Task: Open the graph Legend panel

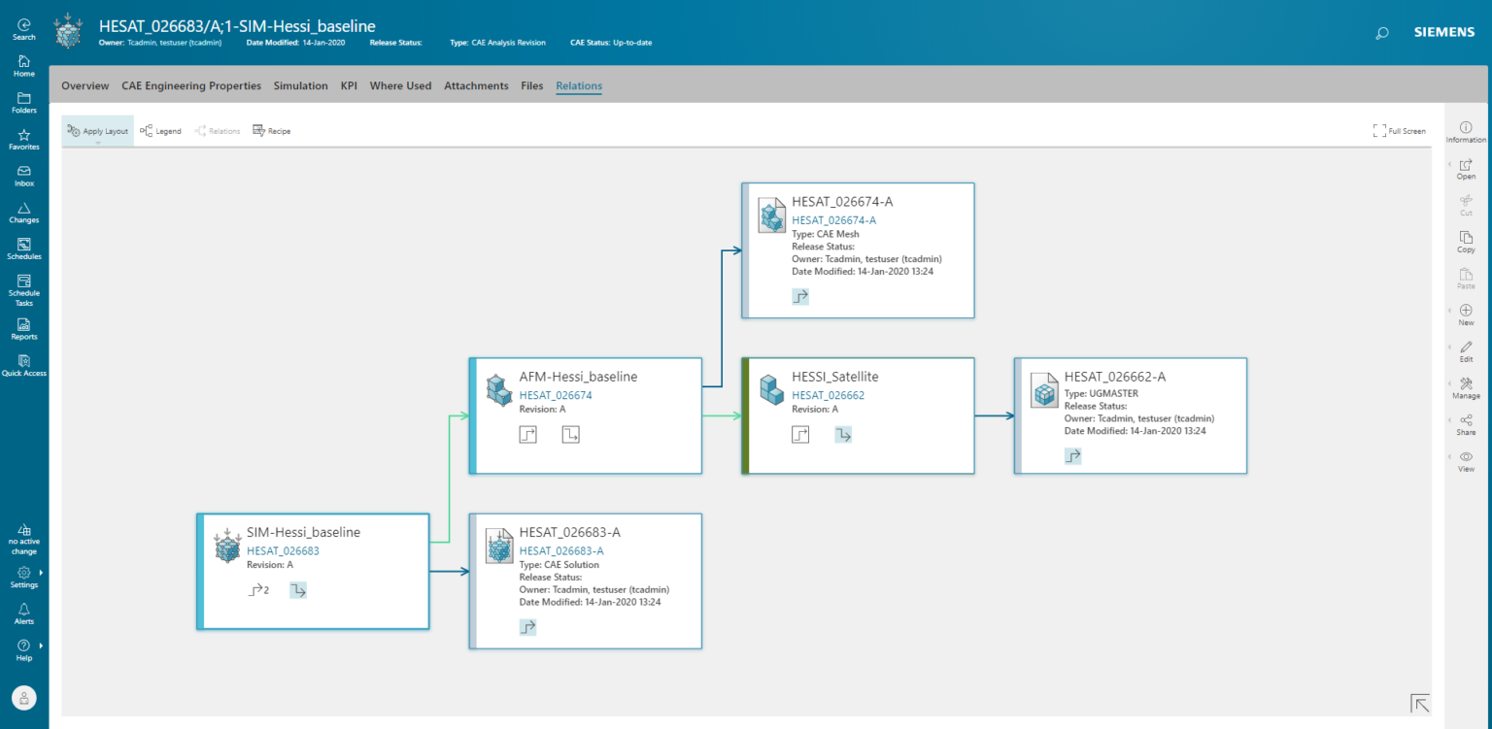Action: point(160,130)
